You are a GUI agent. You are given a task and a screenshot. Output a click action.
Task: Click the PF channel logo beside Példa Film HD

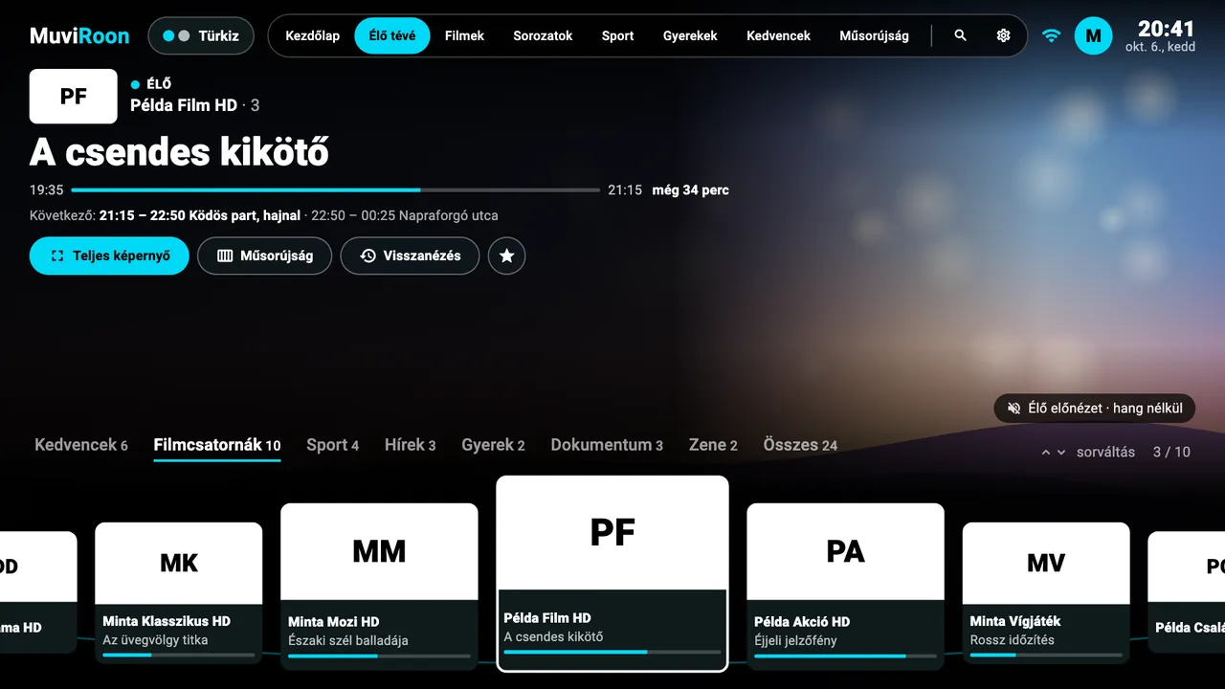click(74, 96)
